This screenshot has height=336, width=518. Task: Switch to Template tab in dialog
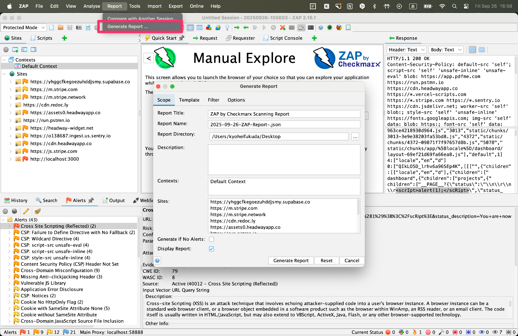pyautogui.click(x=189, y=100)
